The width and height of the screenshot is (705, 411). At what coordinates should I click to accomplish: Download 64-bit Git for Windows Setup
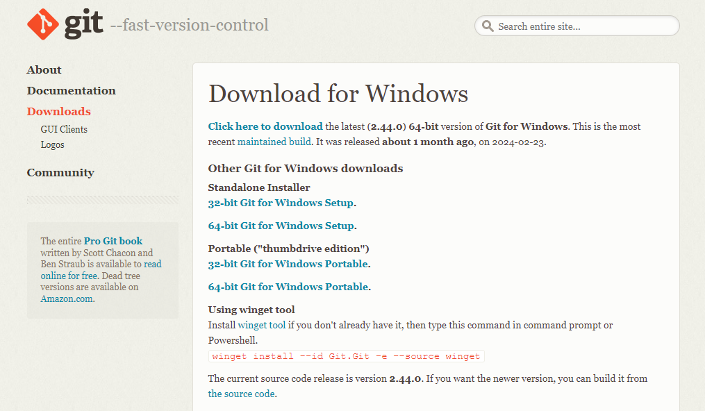[281, 226]
